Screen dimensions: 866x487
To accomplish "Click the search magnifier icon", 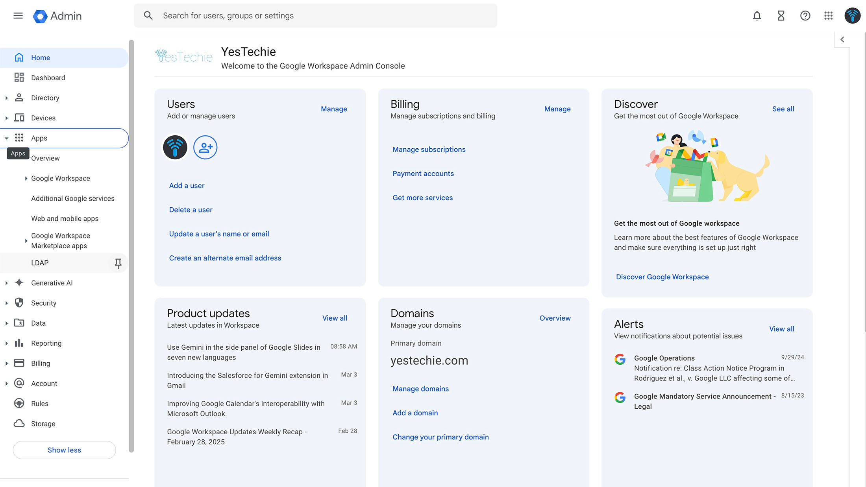I will [x=148, y=16].
